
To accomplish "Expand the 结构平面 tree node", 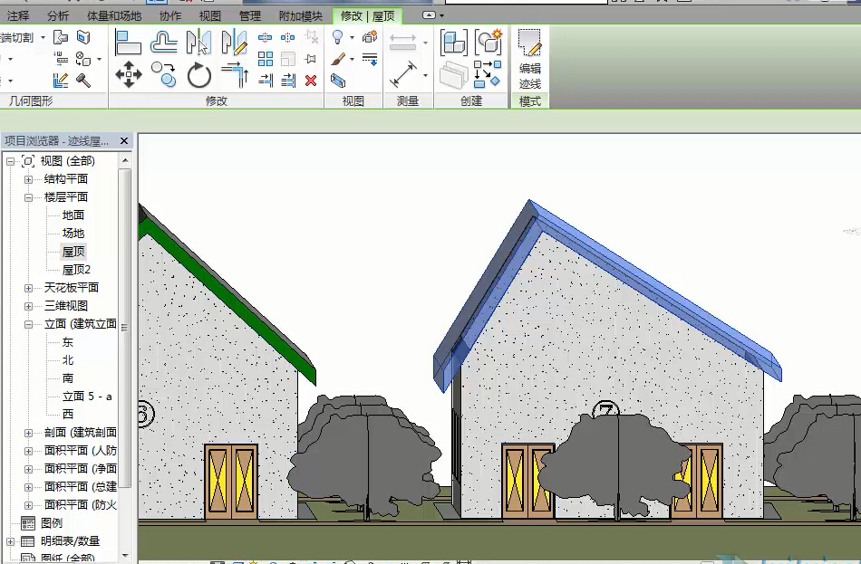I will coord(29,179).
